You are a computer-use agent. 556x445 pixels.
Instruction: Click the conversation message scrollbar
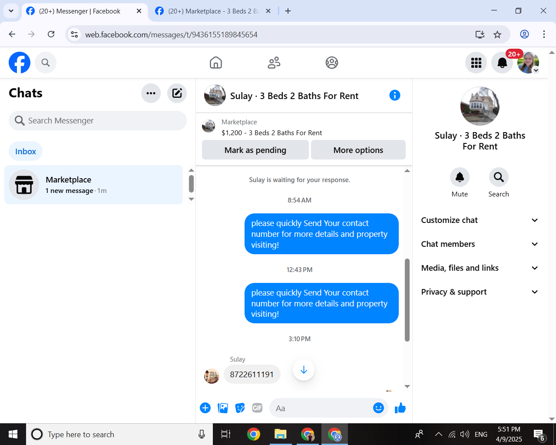click(x=407, y=300)
